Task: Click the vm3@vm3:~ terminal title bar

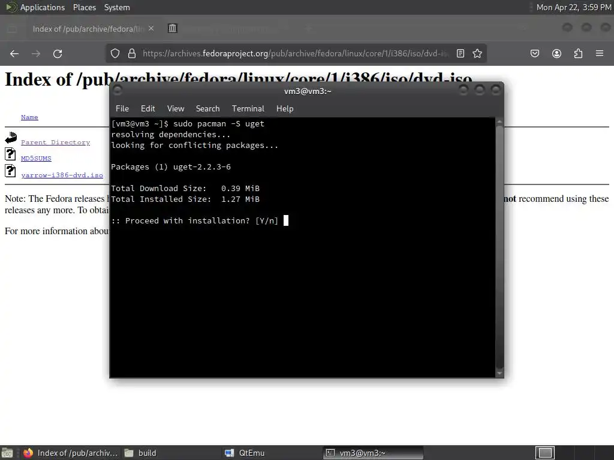Action: (308, 91)
